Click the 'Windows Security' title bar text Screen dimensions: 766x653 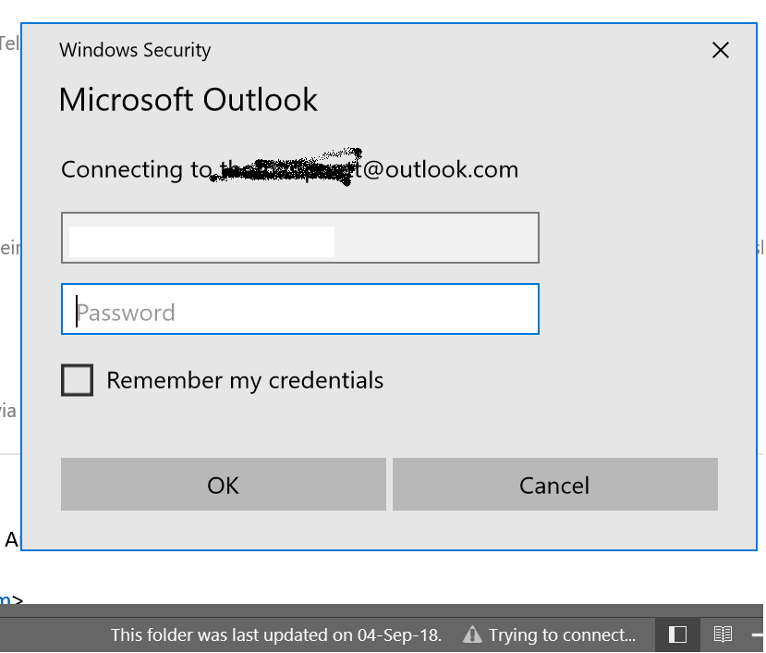(x=135, y=50)
